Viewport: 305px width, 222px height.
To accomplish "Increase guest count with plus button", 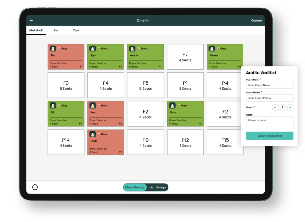I will point(290,107).
